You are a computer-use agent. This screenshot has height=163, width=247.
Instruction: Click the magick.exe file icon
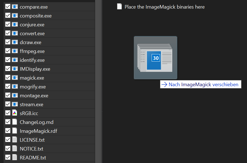click(x=15, y=78)
